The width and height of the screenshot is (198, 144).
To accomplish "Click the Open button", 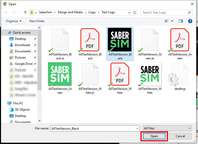I will coord(154,136).
